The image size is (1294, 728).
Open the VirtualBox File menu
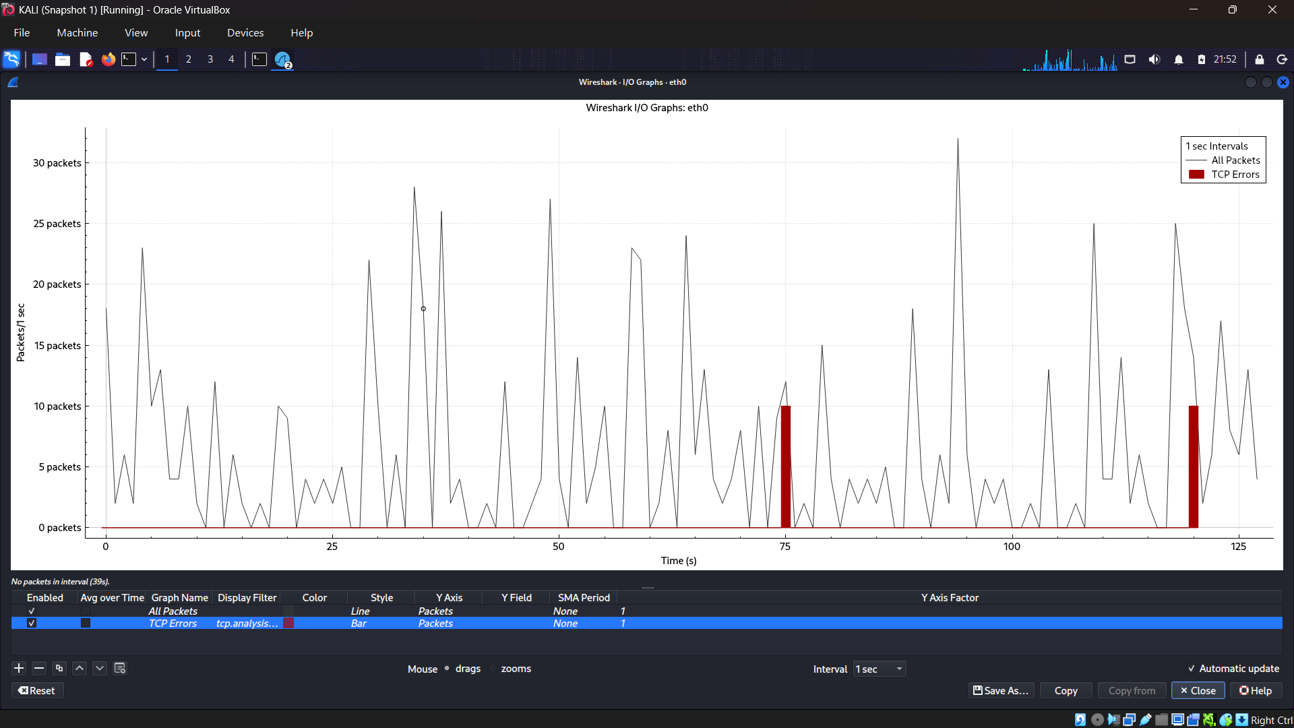(x=22, y=32)
